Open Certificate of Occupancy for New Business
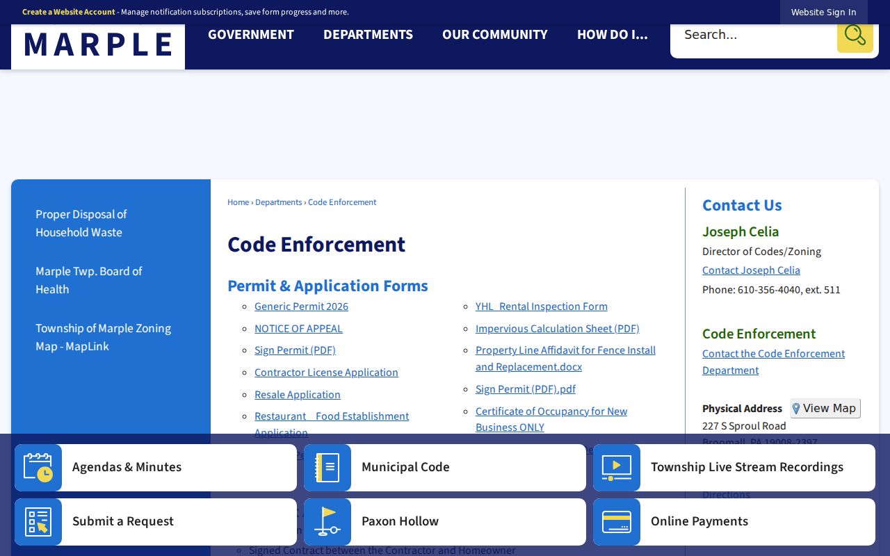 551,419
